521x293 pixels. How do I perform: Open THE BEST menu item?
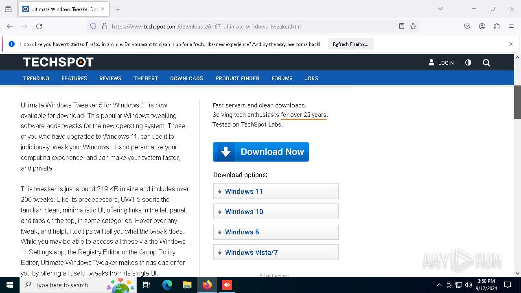coord(146,78)
